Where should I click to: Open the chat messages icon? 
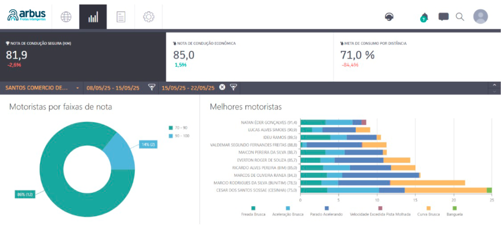click(443, 17)
